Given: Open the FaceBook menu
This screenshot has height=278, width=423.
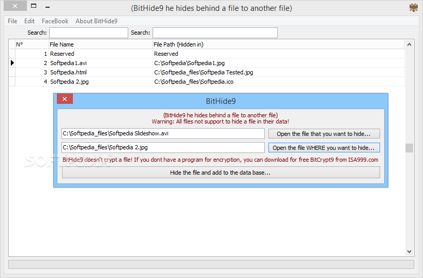Looking at the screenshot, I should 55,21.
